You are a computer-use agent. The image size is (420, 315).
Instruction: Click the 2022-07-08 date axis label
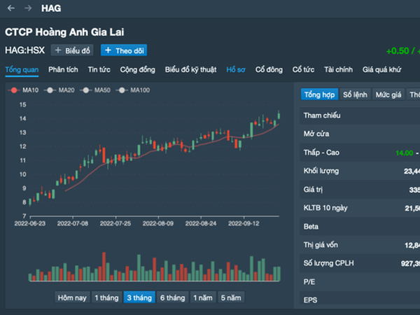[x=73, y=223]
